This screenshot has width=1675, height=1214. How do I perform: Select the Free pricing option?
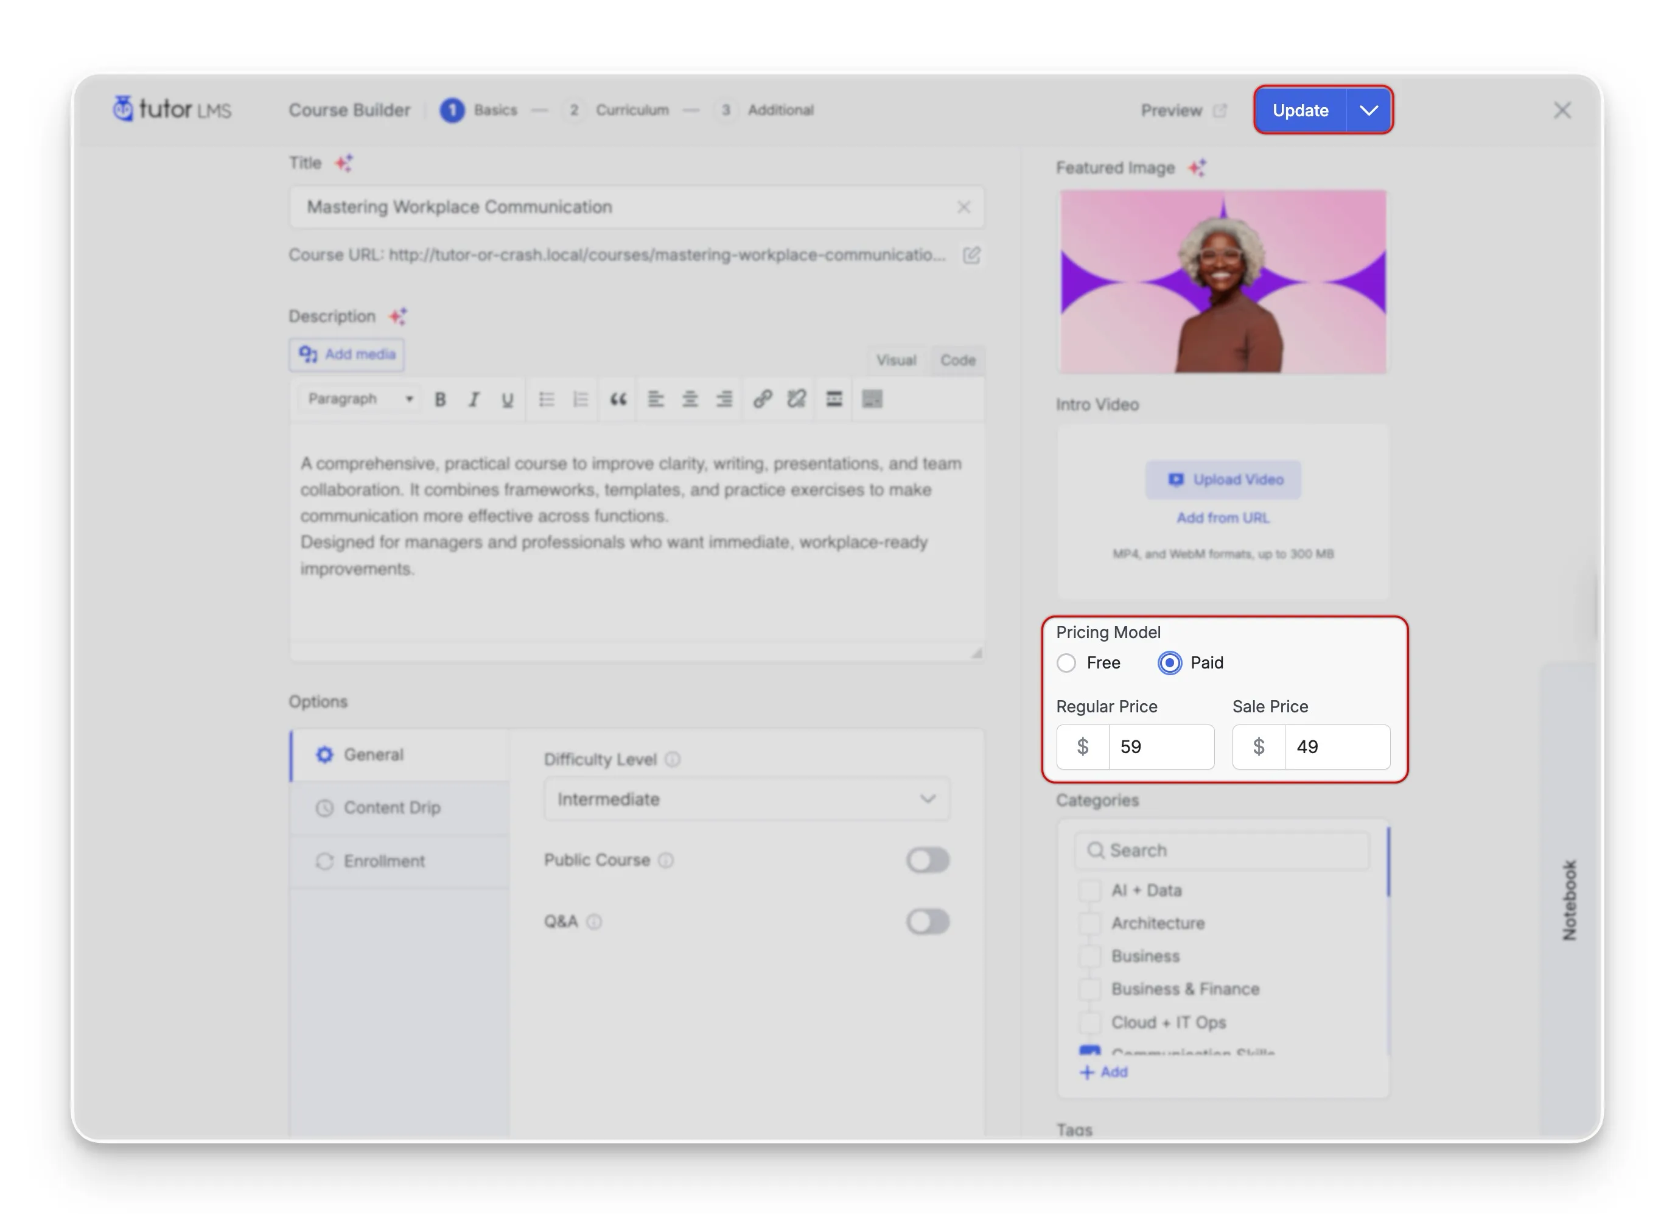tap(1066, 663)
